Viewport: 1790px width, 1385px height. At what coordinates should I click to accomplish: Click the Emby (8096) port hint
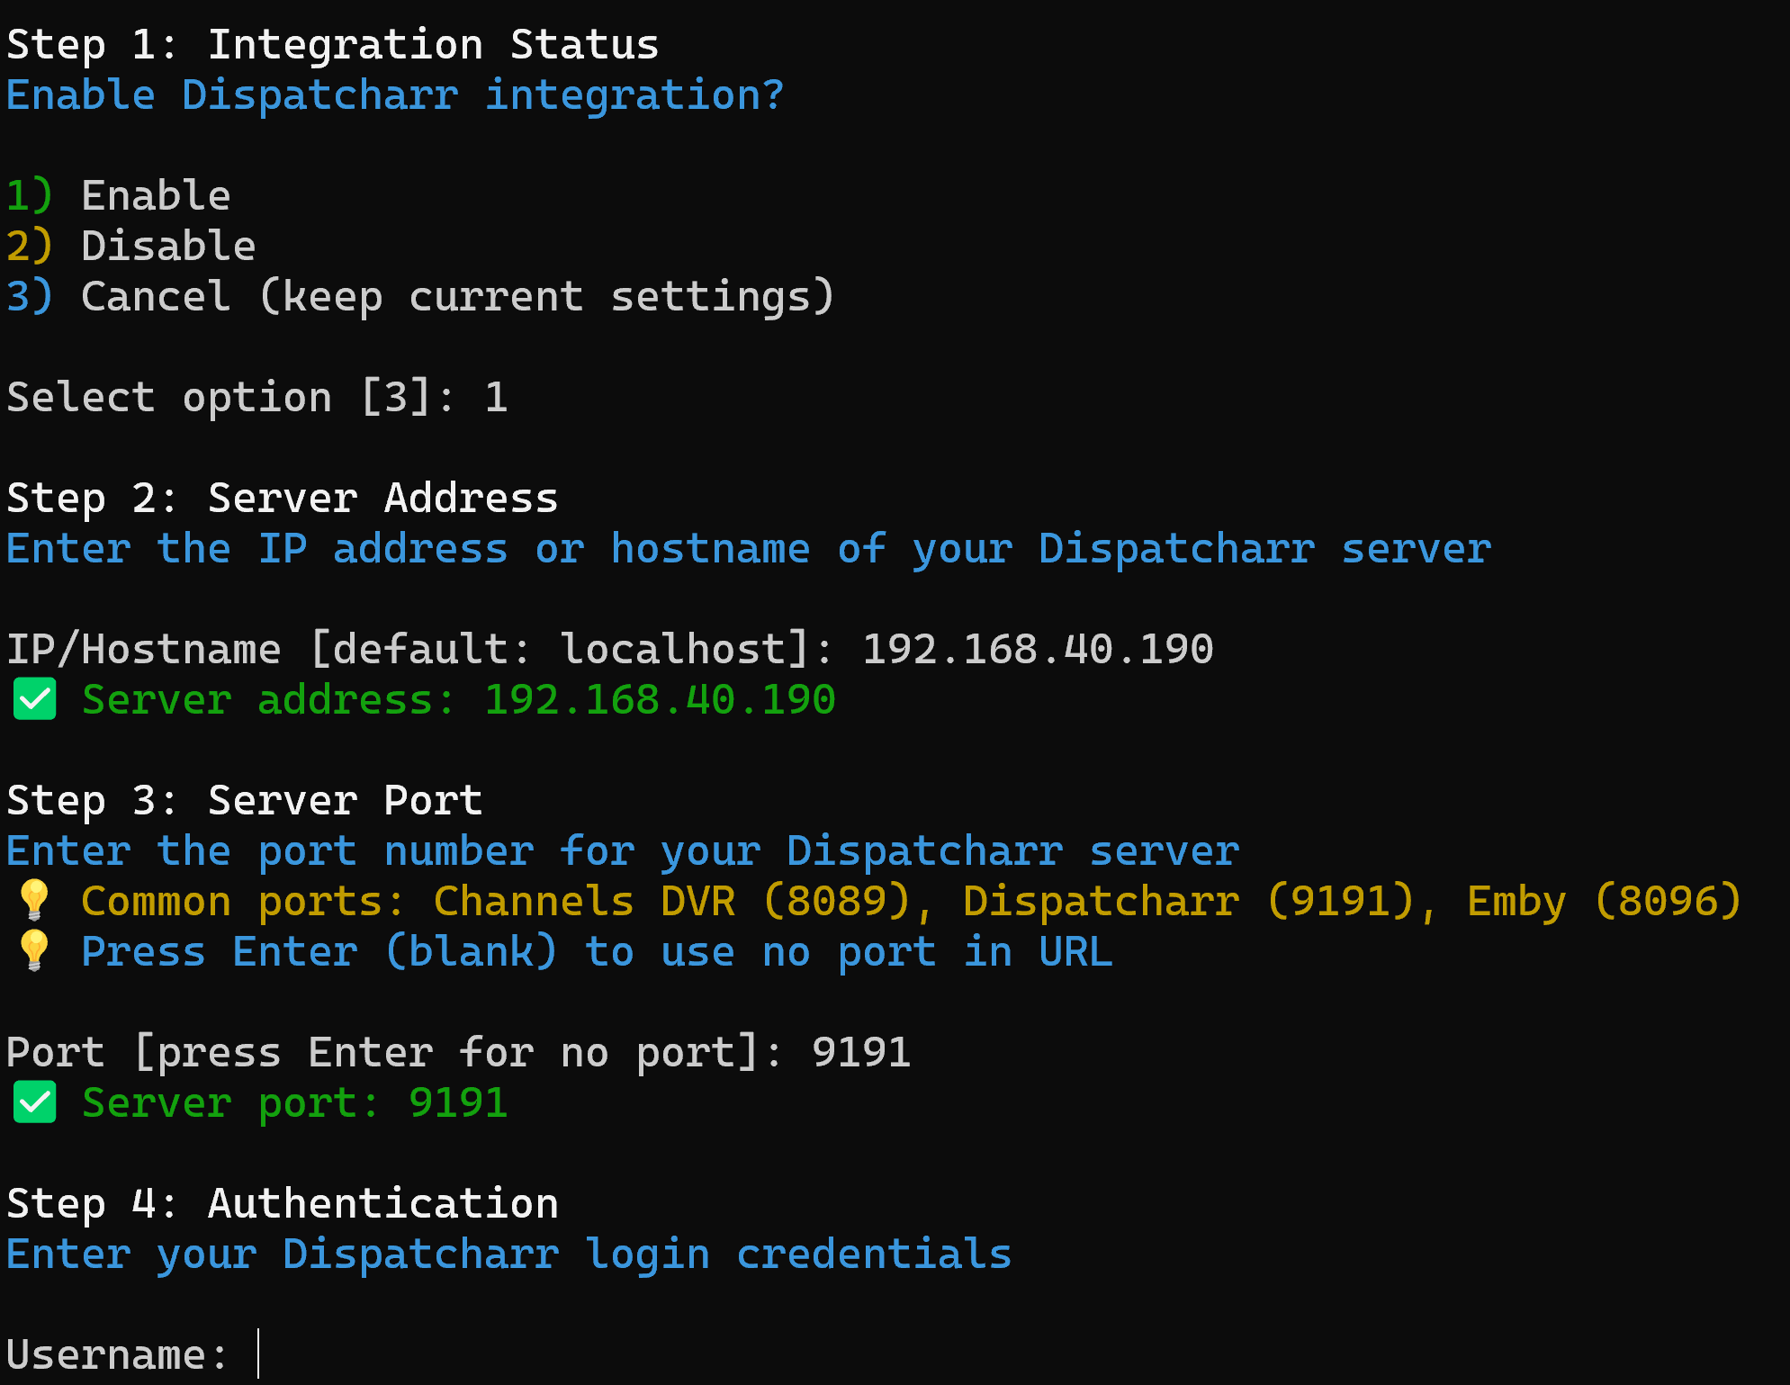[1605, 901]
